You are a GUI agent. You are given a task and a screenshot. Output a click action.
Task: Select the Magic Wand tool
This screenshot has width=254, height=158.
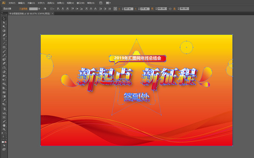point(4,27)
